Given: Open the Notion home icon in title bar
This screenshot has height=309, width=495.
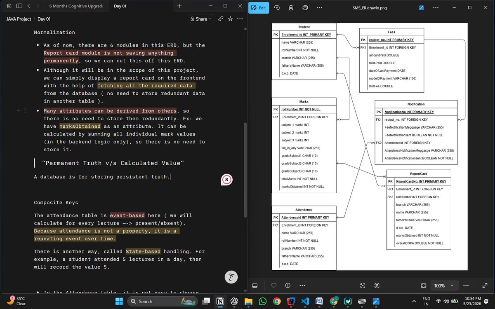Looking at the screenshot, I should (8, 6).
